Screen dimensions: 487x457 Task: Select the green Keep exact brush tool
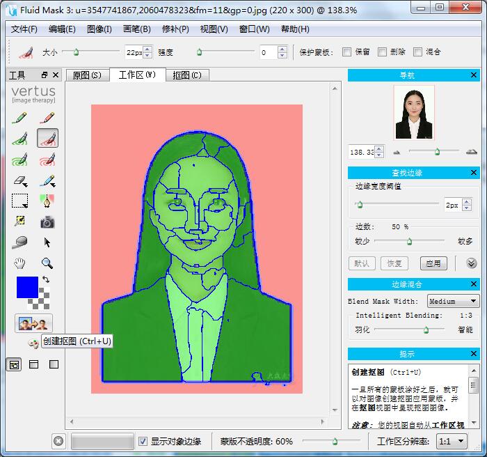pos(20,118)
